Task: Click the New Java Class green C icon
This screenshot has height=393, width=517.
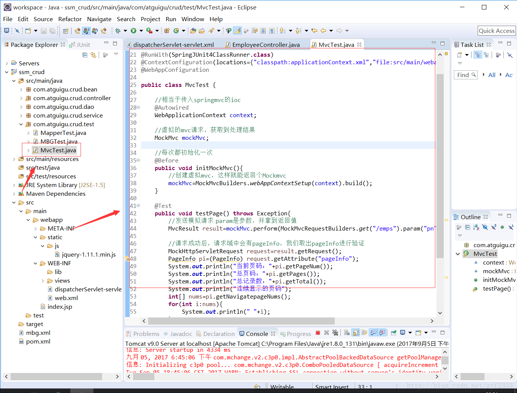Action: pos(176,31)
